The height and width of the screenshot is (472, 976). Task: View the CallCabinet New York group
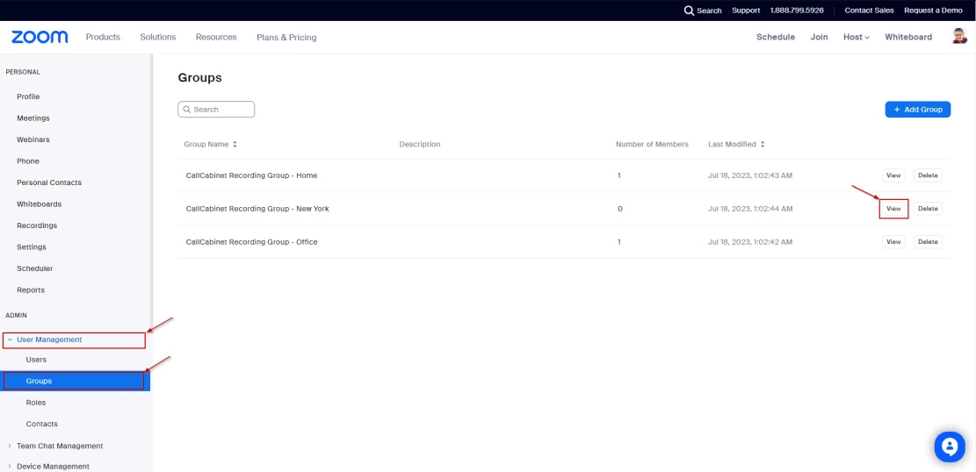893,208
